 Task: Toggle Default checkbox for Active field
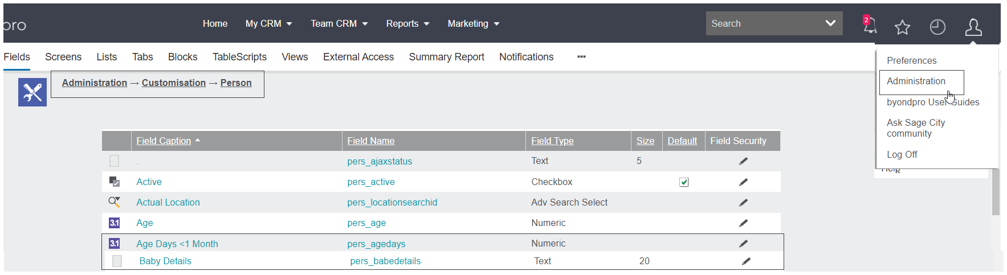684,182
